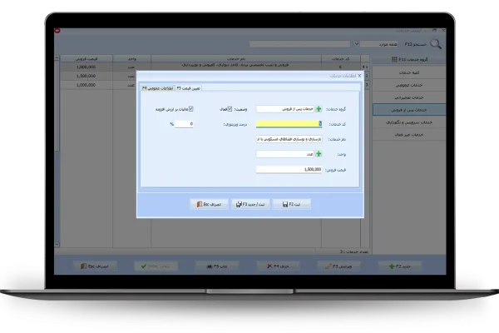Switch to the price setting F5 tab
Image resolution: width=499 pixels, height=333 pixels.
tap(190, 87)
